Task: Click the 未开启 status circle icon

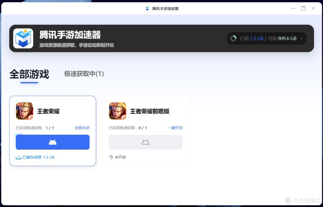Action: pyautogui.click(x=111, y=157)
